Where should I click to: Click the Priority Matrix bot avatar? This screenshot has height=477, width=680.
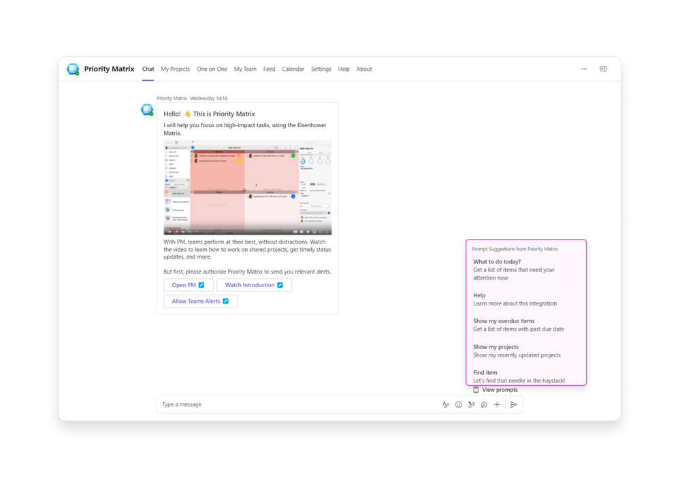point(147,110)
